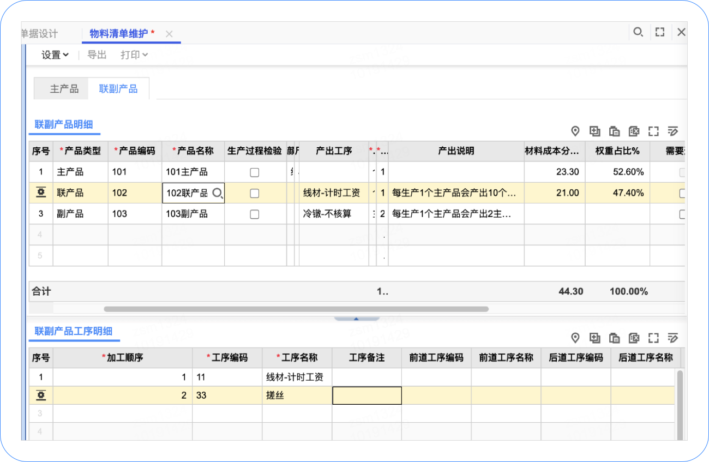This screenshot has height=462, width=709.
Task: Click locate pin icon above 联副产品工序明细 table
Action: pyautogui.click(x=575, y=338)
